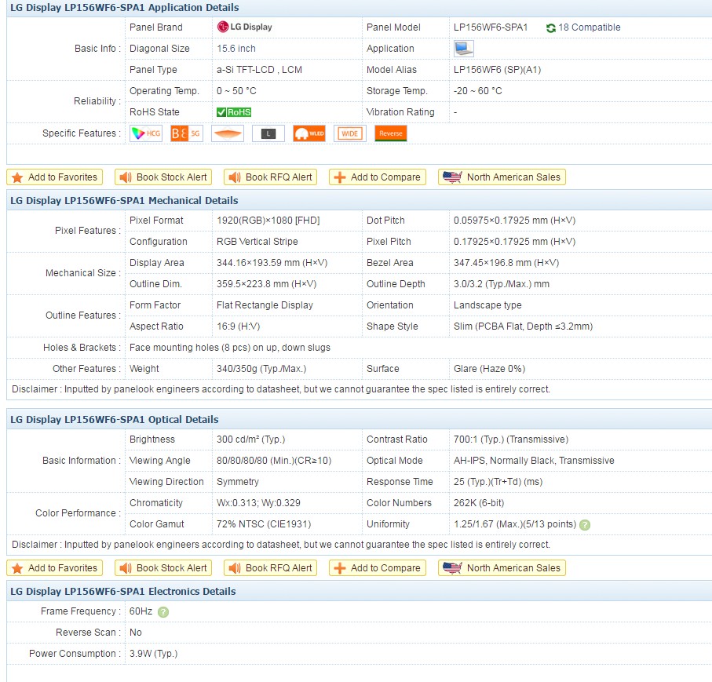Select the Bezel Area value 347.45×196.8 mm
The width and height of the screenshot is (712, 682).
506,263
